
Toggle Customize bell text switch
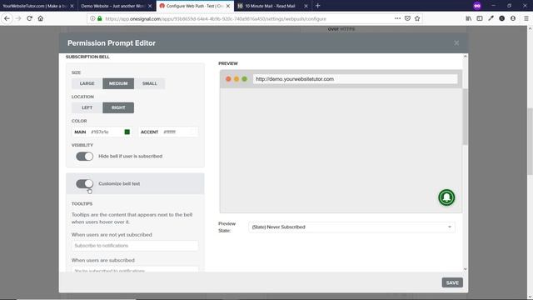pos(85,183)
